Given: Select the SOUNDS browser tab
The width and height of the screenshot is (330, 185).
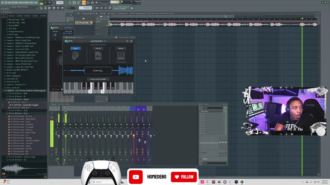Looking at the screenshot, I should tap(35, 16).
